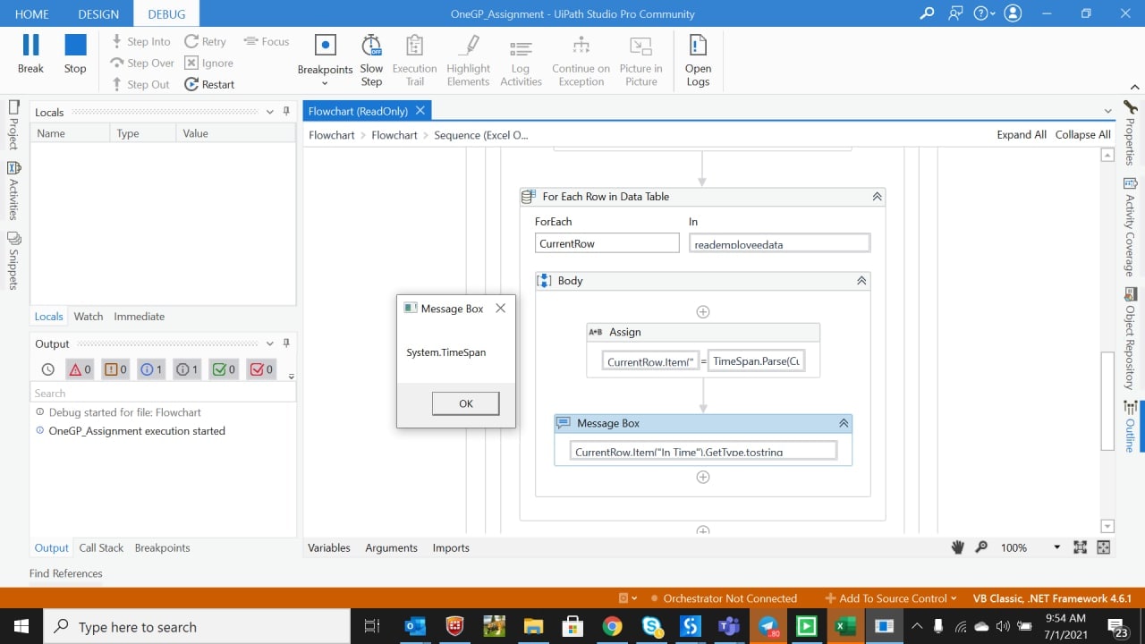The height and width of the screenshot is (644, 1145).
Task: Toggle blue info messages filter in Output
Action: 151,369
